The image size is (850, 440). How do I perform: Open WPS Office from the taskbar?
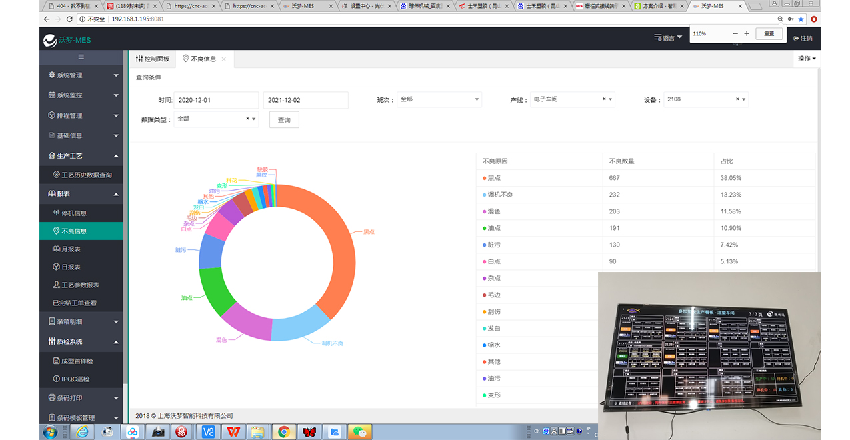[232, 432]
